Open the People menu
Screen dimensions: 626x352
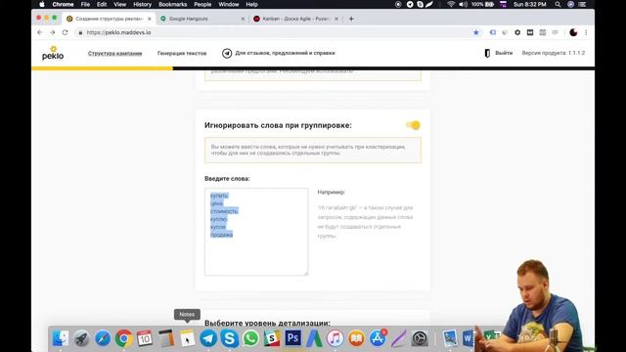(202, 4)
